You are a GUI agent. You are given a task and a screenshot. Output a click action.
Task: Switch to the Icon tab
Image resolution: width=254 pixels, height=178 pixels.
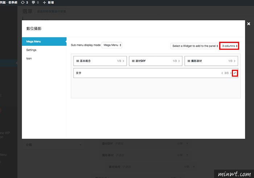(x=29, y=58)
